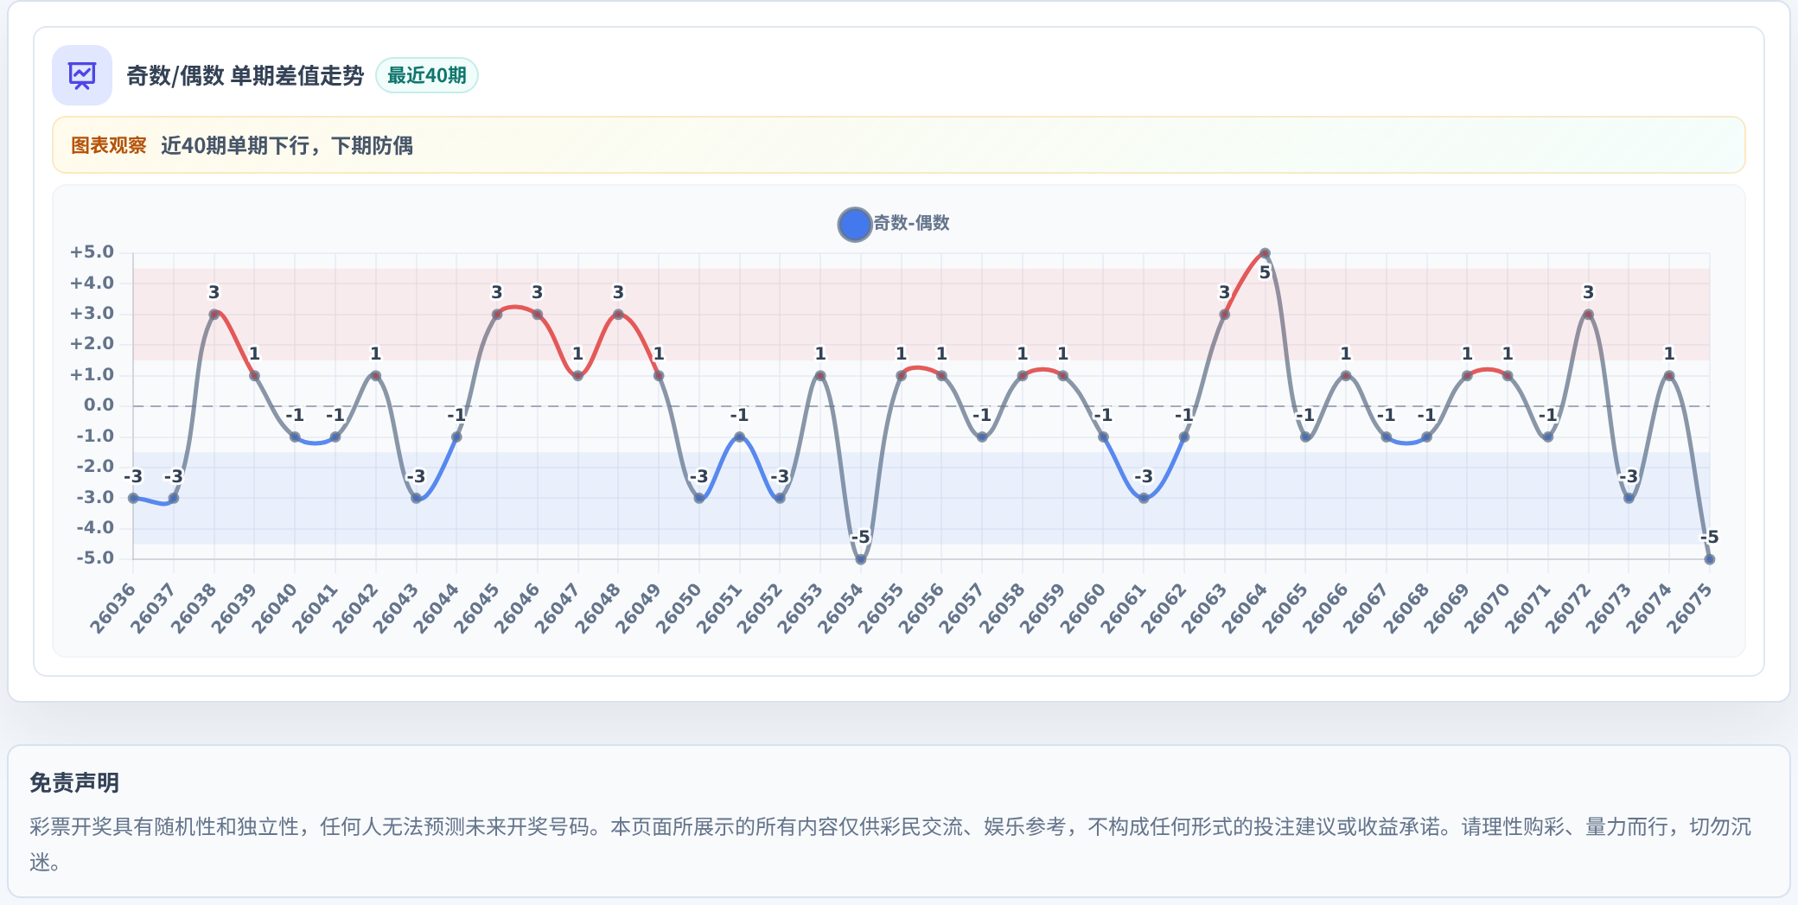Viewport: 1798px width, 905px height.
Task: Click the blue legend circle for 奇数-偶数
Action: pyautogui.click(x=854, y=225)
